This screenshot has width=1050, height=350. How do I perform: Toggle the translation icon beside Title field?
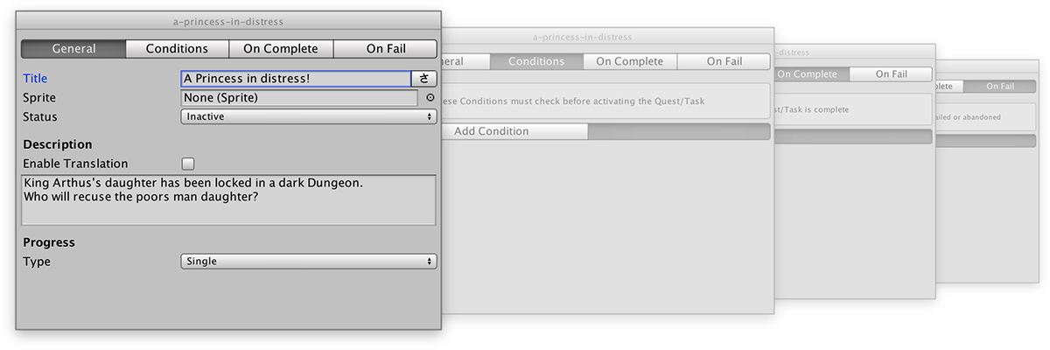pyautogui.click(x=423, y=79)
